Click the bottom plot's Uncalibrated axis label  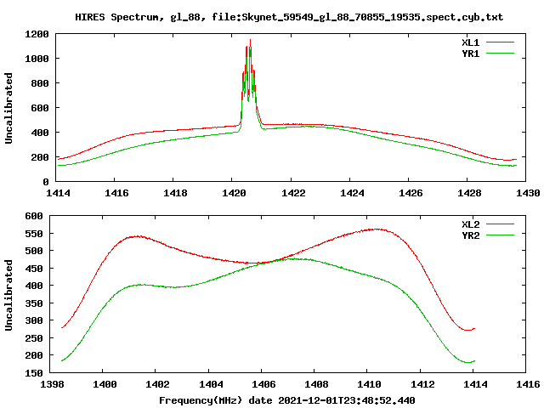[x=8, y=295]
